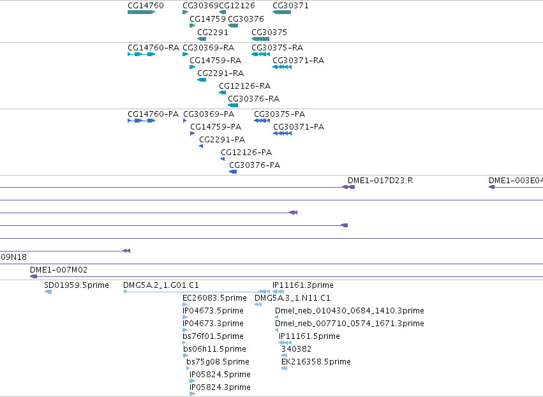Select the IP11161.3prime EST label

coord(303,285)
